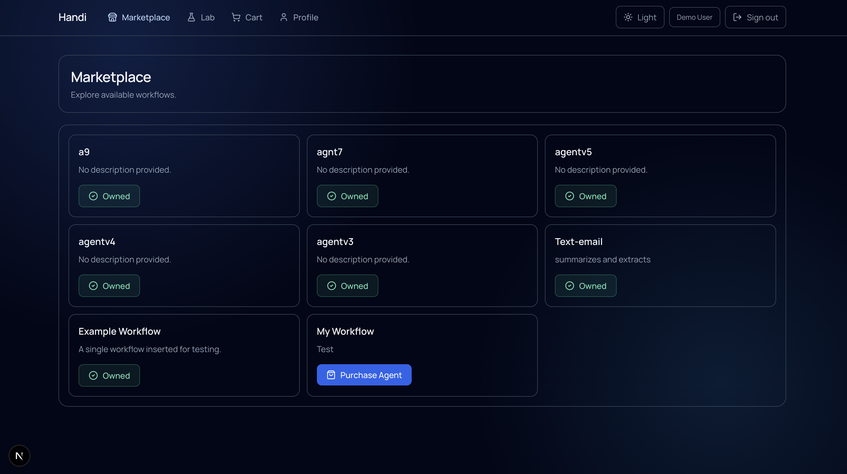Select the Example Workflow card title
The width and height of the screenshot is (847, 474).
click(119, 331)
